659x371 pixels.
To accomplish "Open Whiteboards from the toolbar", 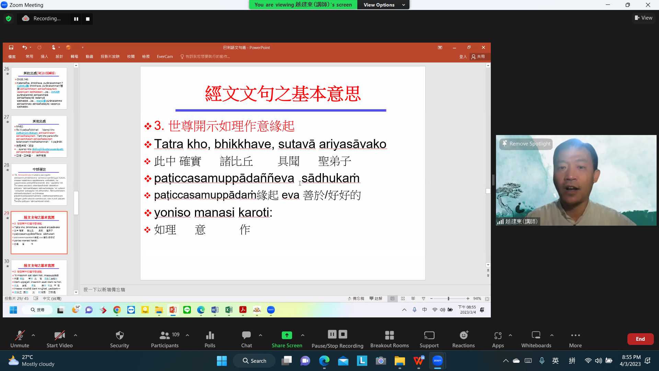I will coord(536,335).
